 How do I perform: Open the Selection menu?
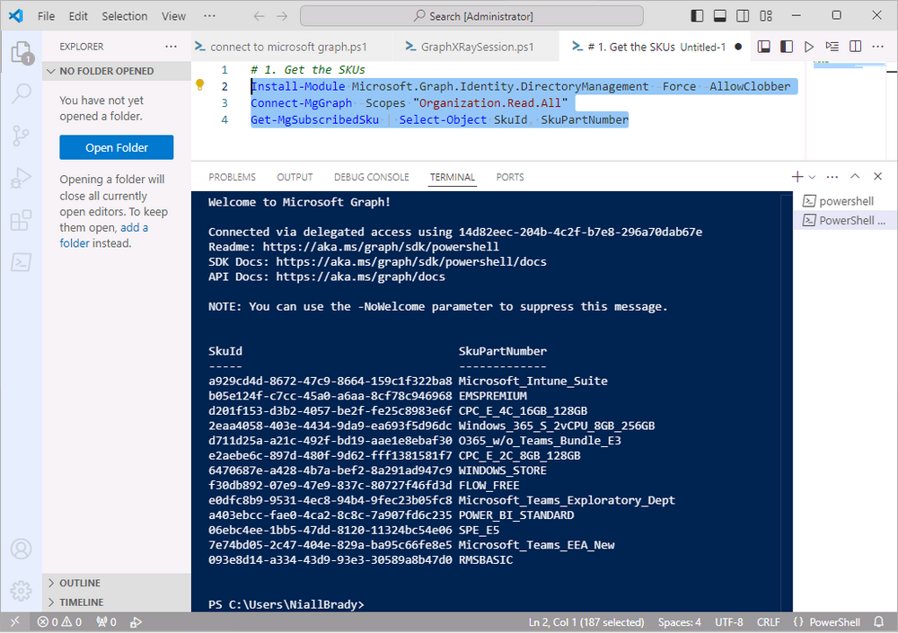tap(124, 16)
